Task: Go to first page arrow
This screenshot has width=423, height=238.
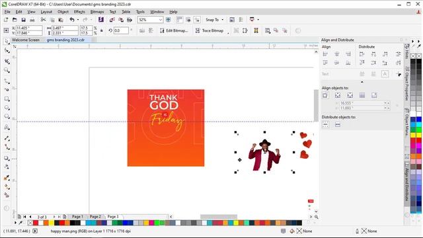Action: click(24, 217)
